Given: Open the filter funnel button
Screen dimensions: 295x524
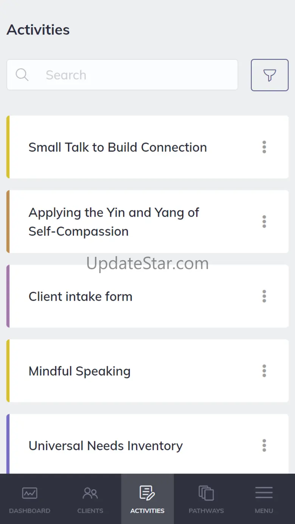Looking at the screenshot, I should click(270, 75).
